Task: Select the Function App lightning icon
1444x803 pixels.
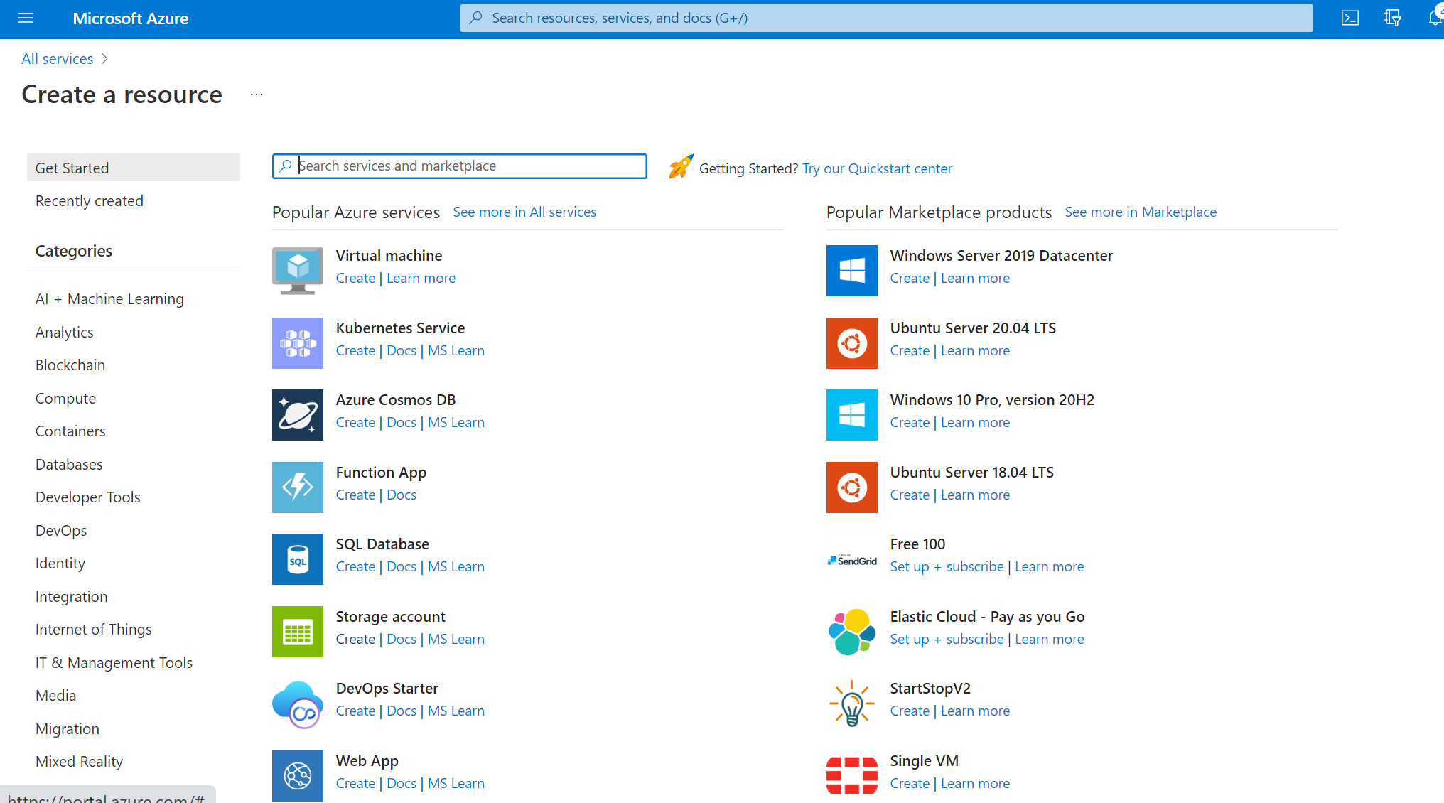Action: click(x=297, y=487)
